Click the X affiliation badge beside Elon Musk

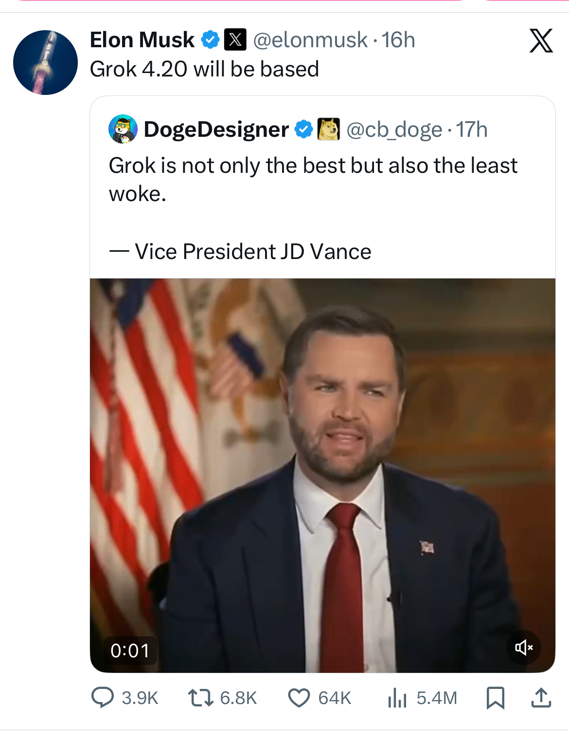[235, 40]
